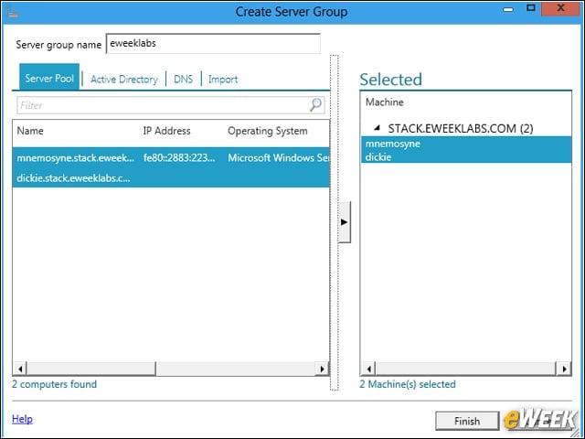Click server pool right scroll arrow

coord(322,369)
